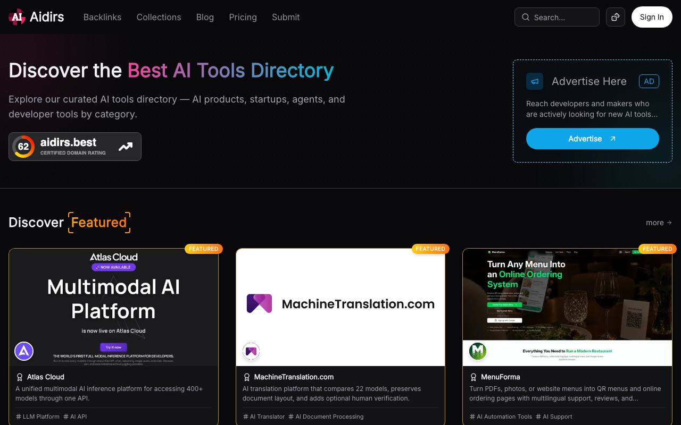The width and height of the screenshot is (681, 425).
Task: Open the MenuForma preview thumbnail
Action: pyautogui.click(x=567, y=307)
